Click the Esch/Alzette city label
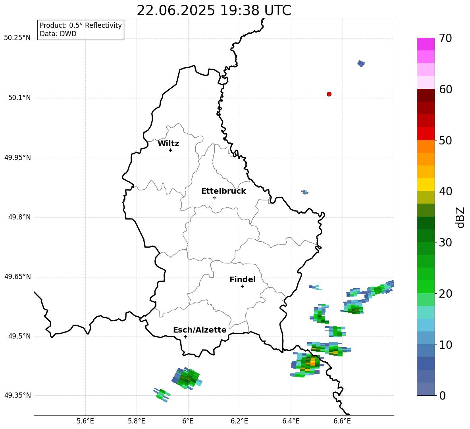Screen dimensions: 470x429 click(x=200, y=330)
